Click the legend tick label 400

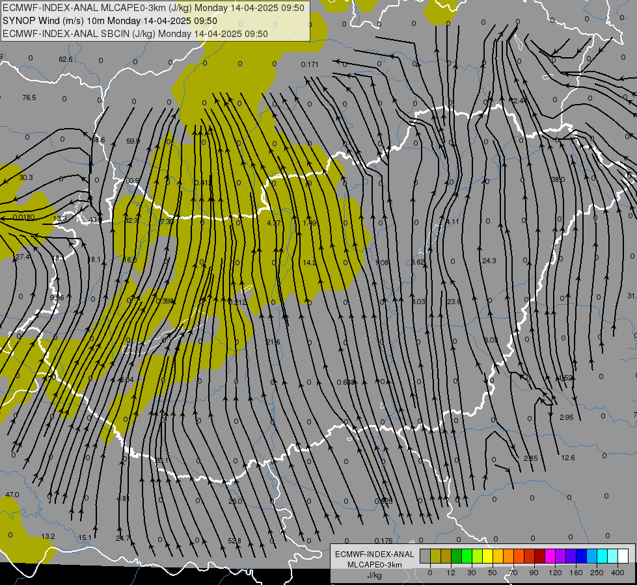tap(617, 573)
